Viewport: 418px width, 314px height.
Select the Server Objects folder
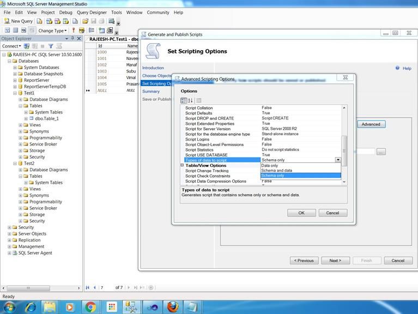[x=32, y=234]
